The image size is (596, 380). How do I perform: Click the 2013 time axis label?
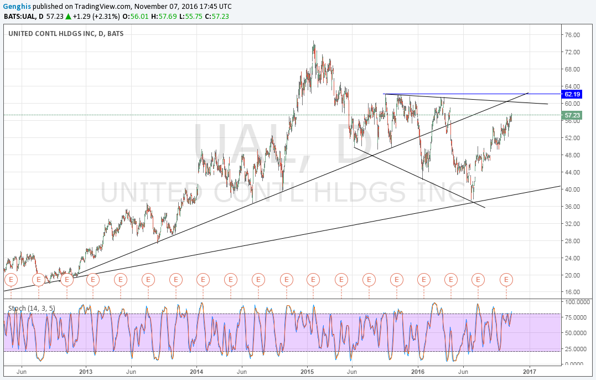click(86, 372)
